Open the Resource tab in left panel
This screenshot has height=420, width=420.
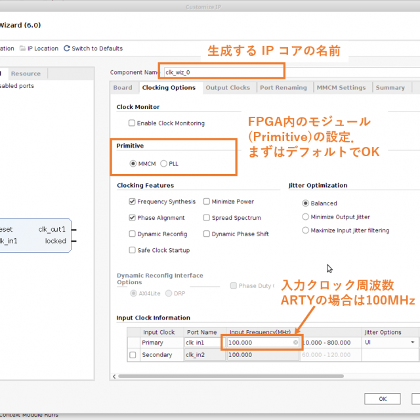click(26, 73)
